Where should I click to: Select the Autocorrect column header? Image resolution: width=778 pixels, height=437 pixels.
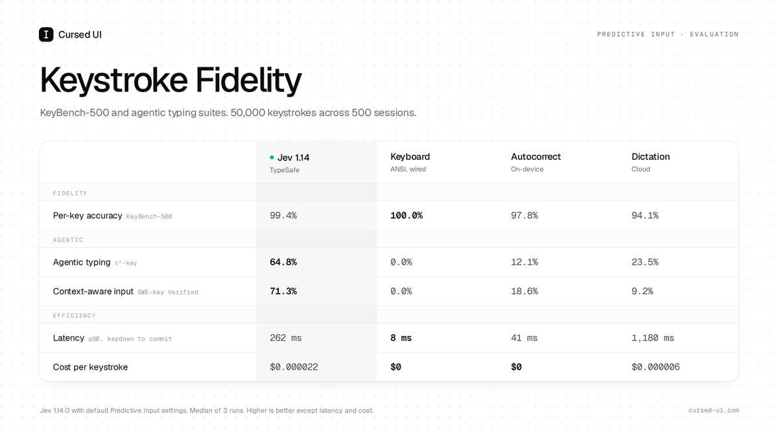click(536, 162)
